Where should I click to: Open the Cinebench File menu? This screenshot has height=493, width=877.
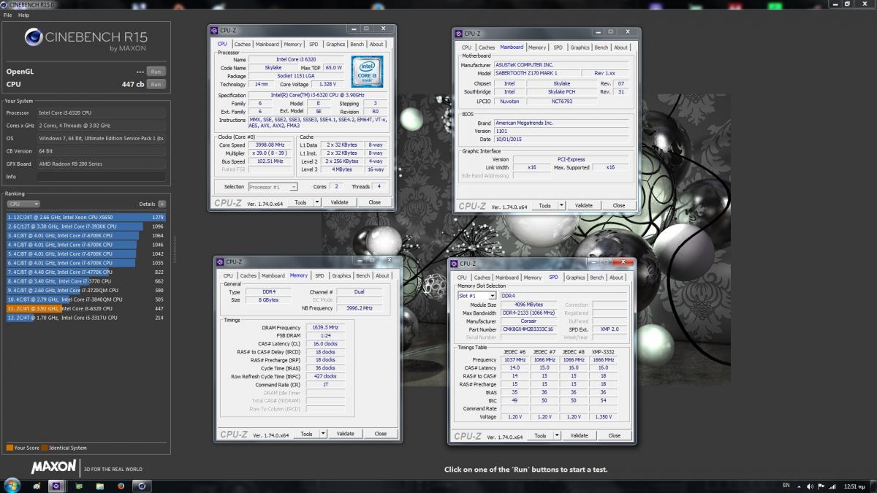click(7, 15)
